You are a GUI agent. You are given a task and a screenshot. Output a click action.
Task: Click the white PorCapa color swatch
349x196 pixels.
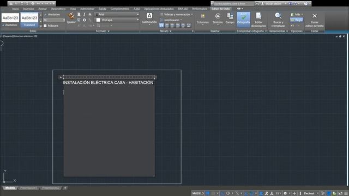[x=98, y=20]
